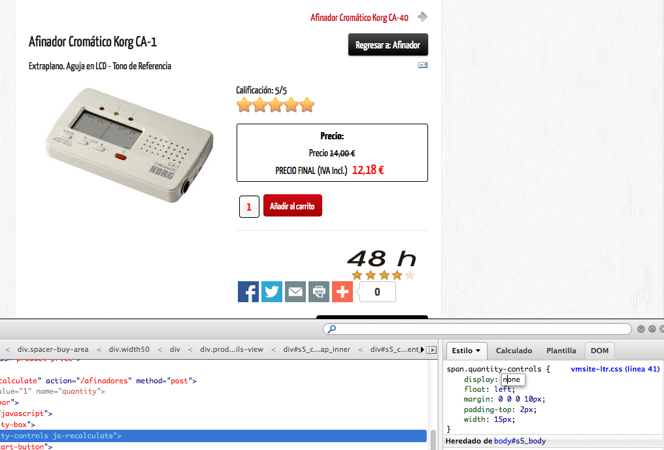
Task: Switch to the Calculado tab
Action: tap(514, 351)
